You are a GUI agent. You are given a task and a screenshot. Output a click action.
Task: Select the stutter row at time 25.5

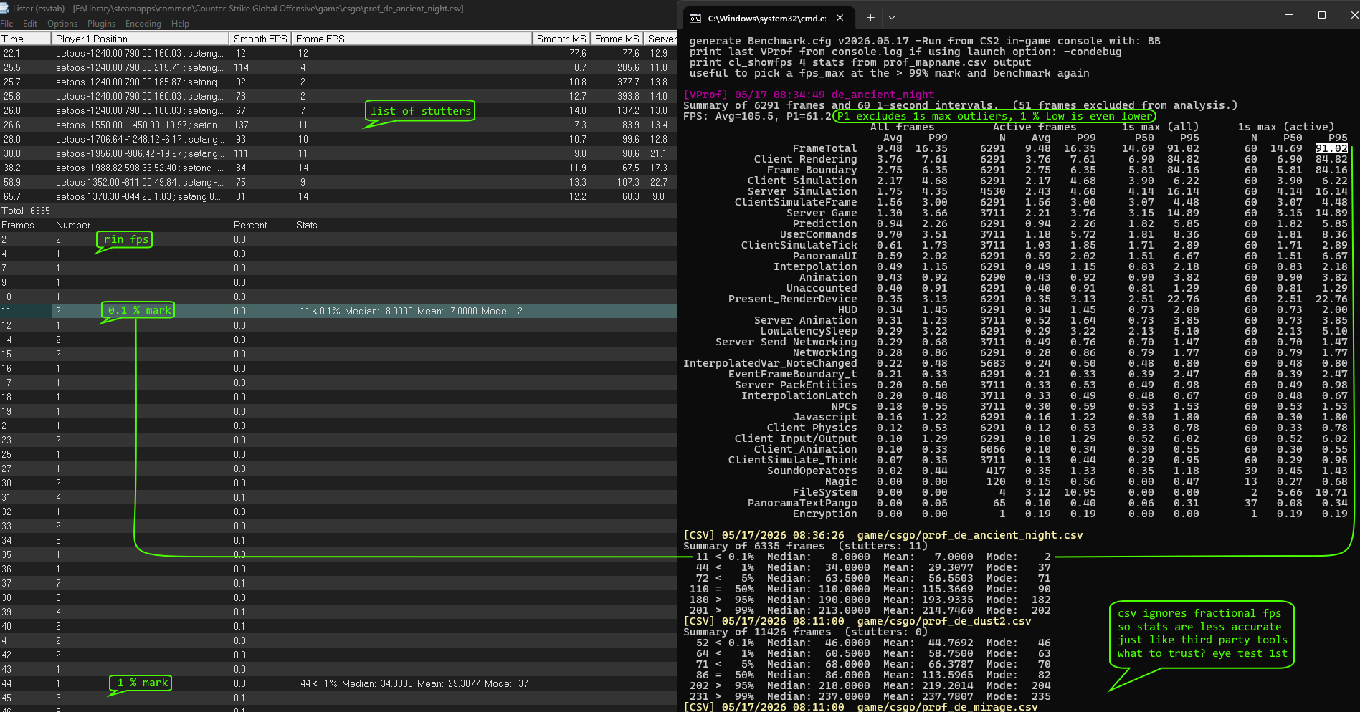pyautogui.click(x=338, y=67)
